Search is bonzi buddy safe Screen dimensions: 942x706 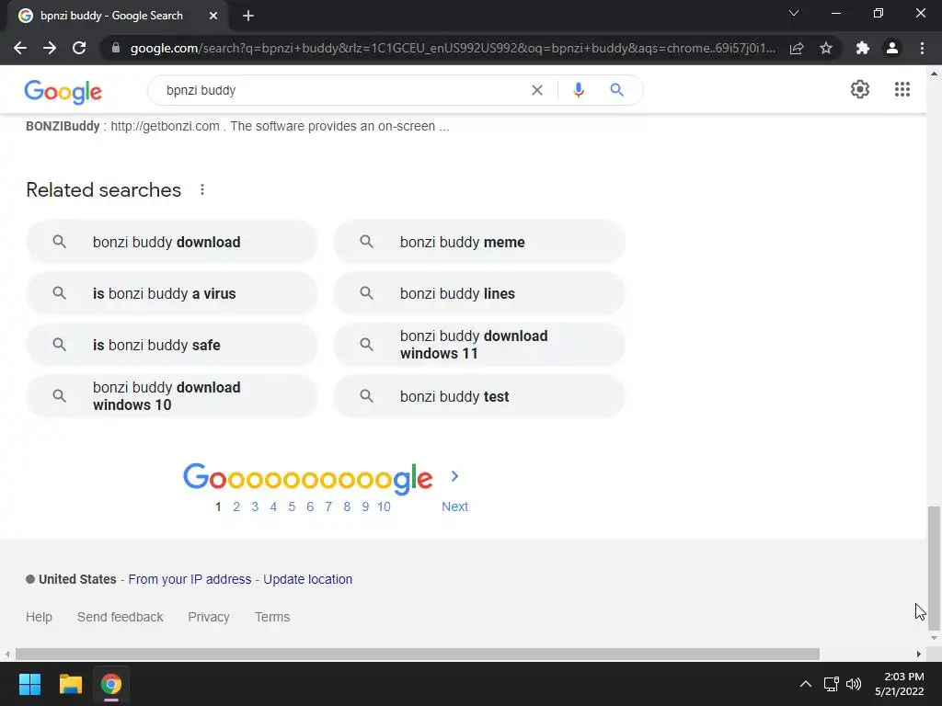[172, 345]
